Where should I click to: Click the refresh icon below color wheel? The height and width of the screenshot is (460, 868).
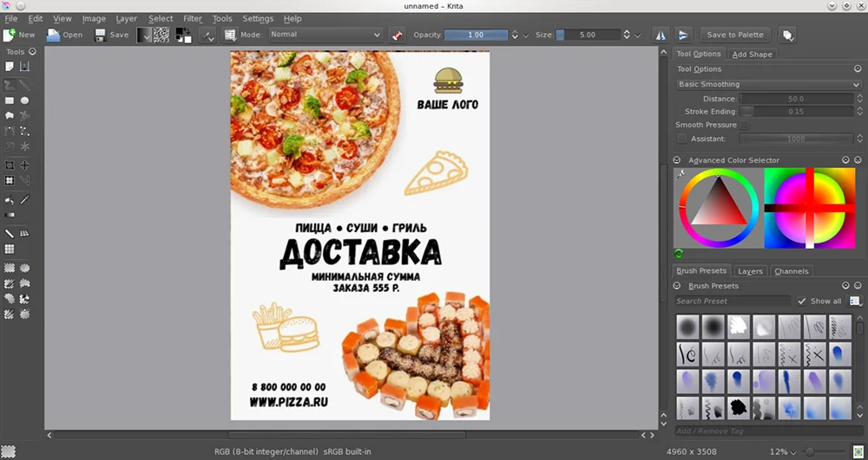pyautogui.click(x=679, y=254)
